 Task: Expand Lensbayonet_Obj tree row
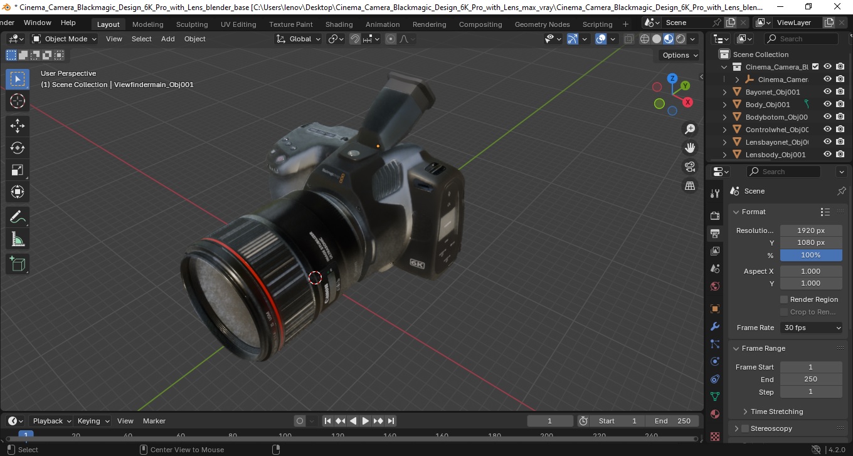coord(725,142)
